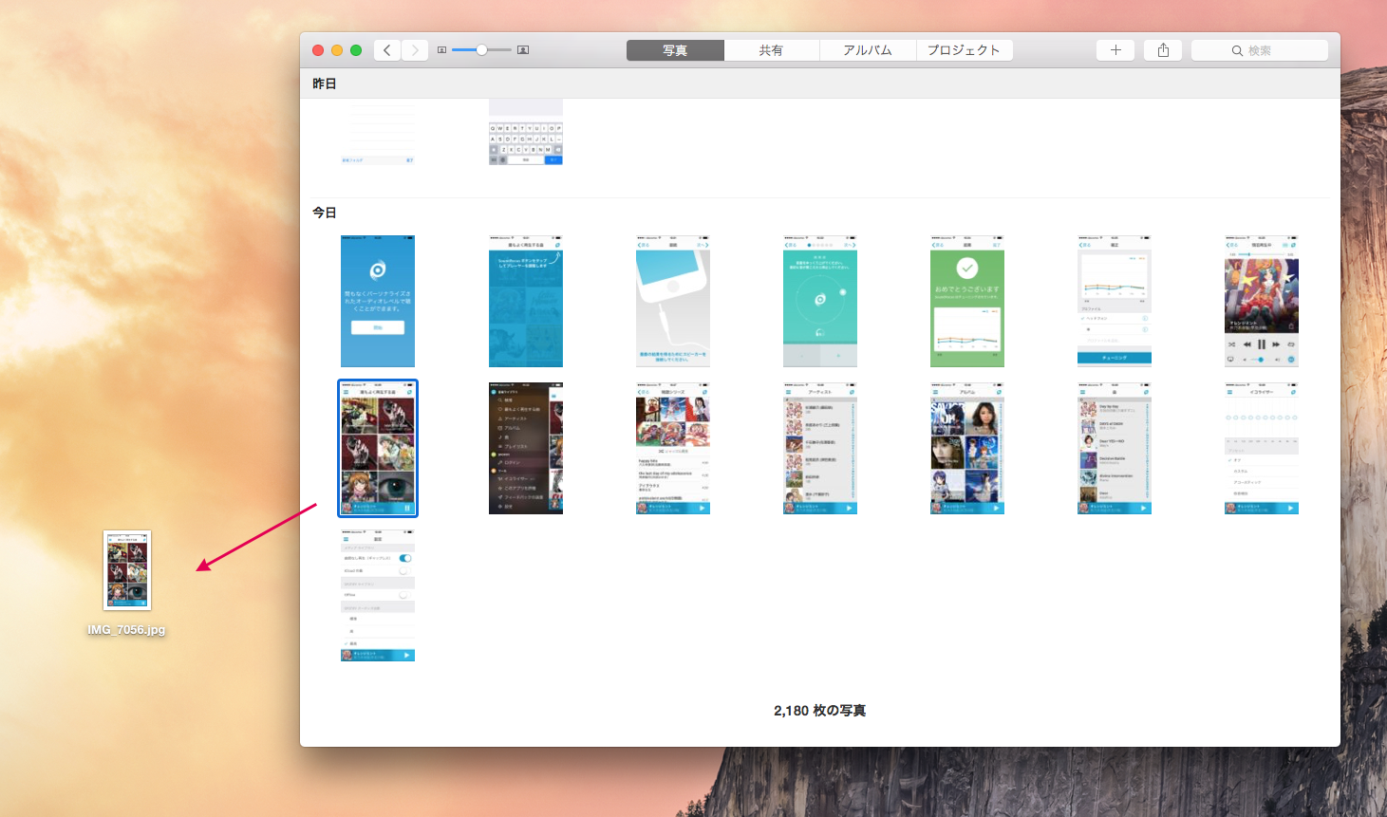Maximize the Photos window
Screen dimensions: 1387x817
pos(356,50)
